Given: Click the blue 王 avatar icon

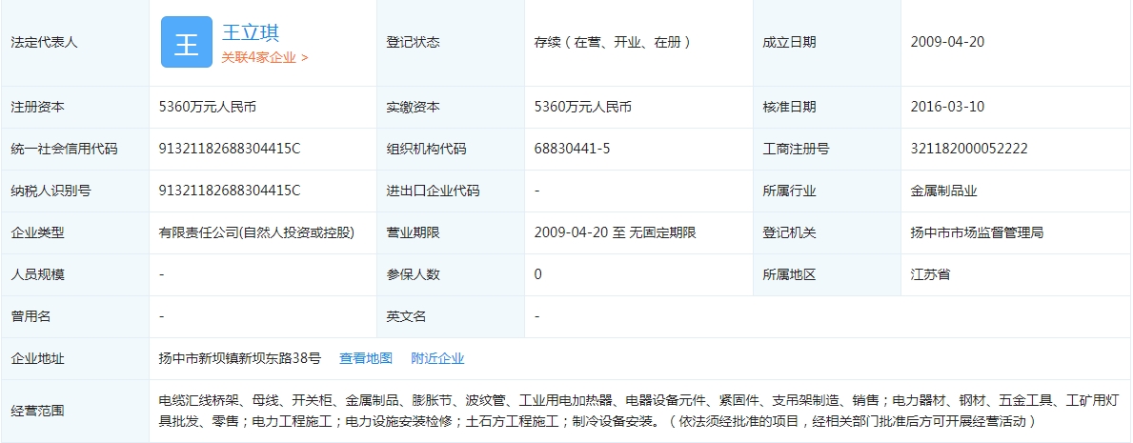Looking at the screenshot, I should (186, 43).
